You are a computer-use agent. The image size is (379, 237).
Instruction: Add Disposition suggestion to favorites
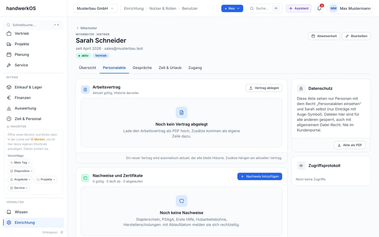click(21, 171)
